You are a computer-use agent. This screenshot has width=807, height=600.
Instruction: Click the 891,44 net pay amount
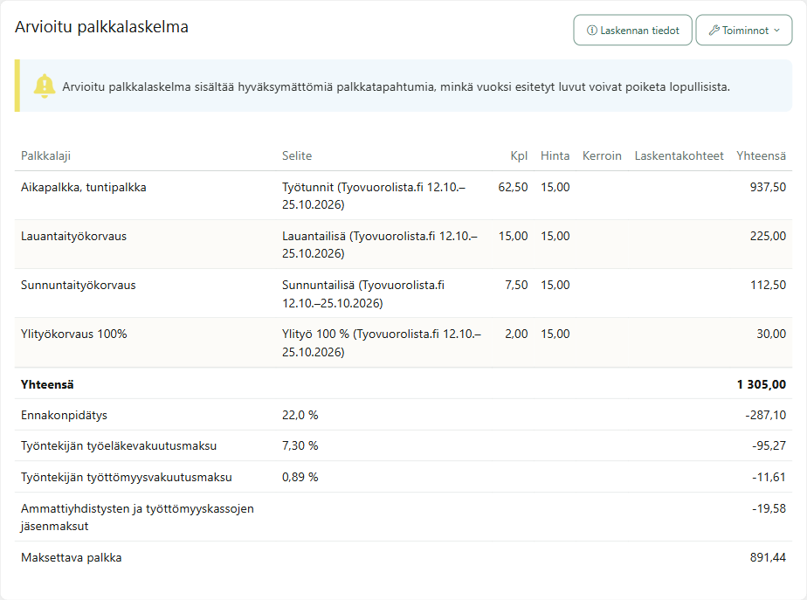click(x=768, y=557)
